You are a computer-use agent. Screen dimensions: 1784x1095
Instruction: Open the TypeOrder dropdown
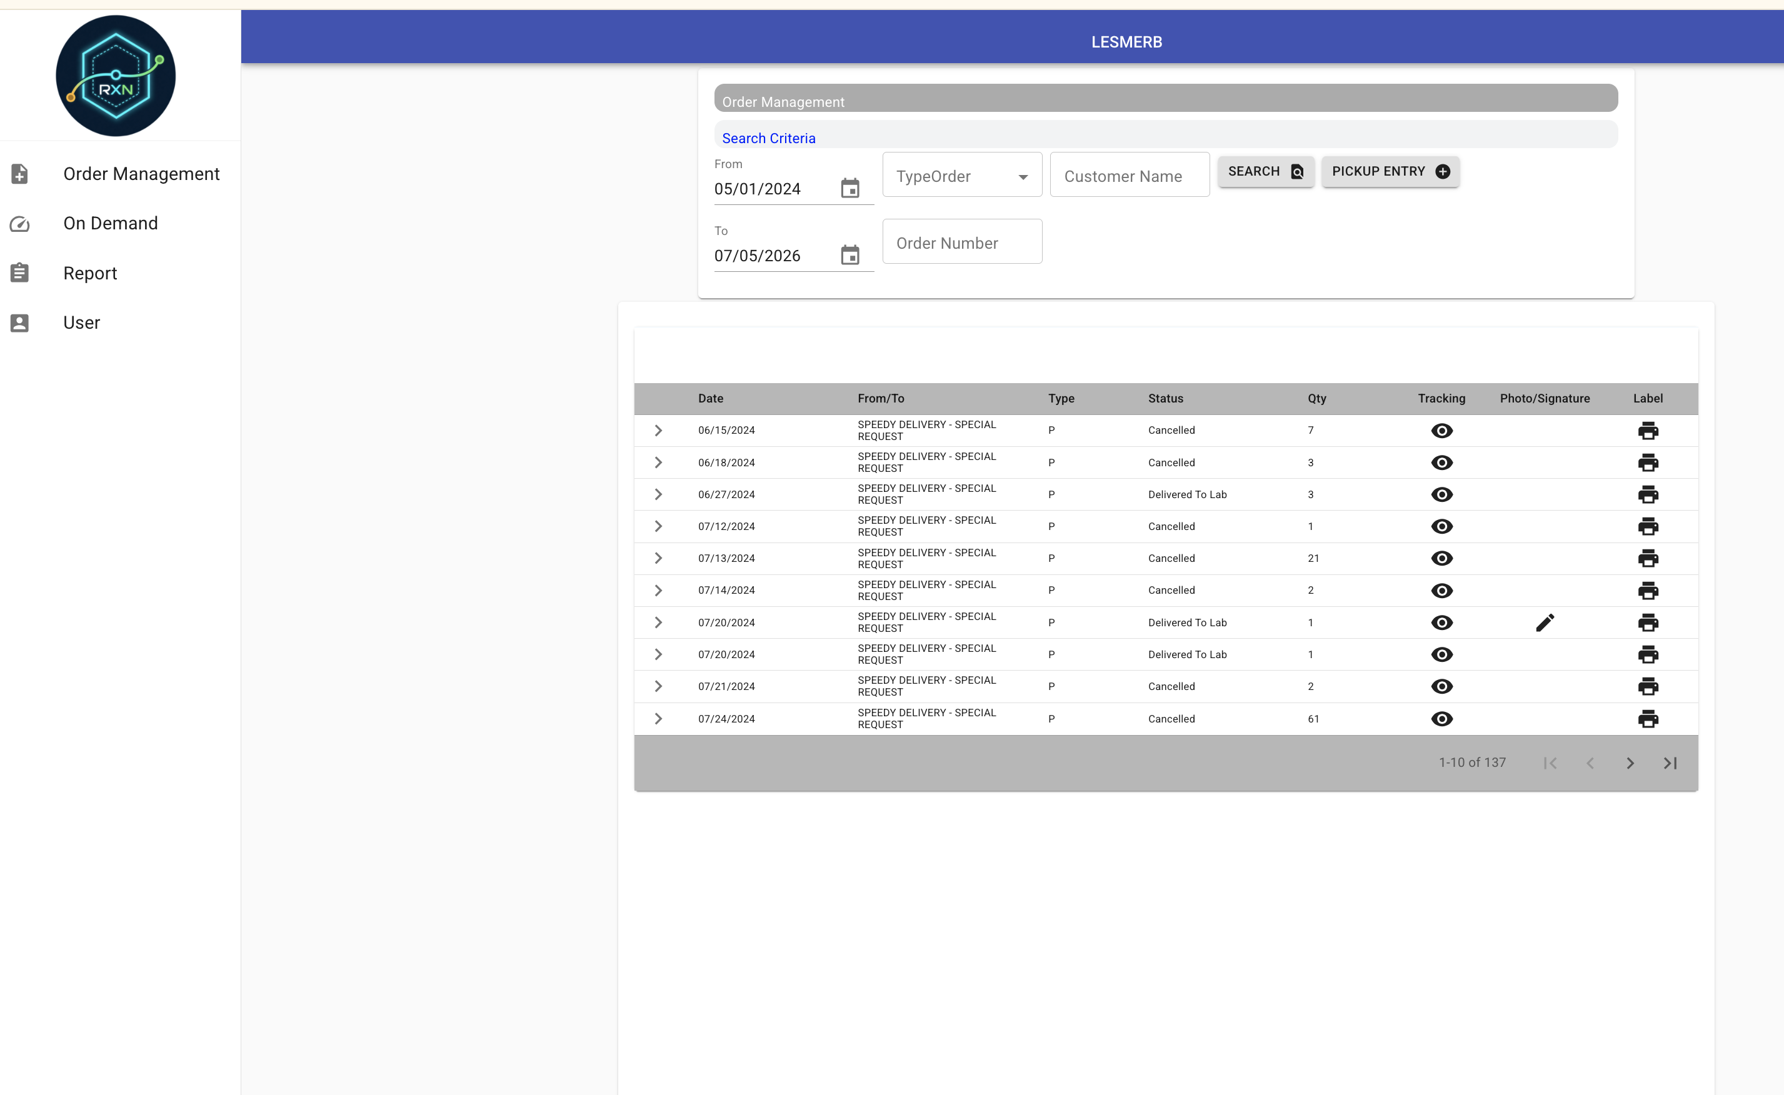pyautogui.click(x=962, y=174)
